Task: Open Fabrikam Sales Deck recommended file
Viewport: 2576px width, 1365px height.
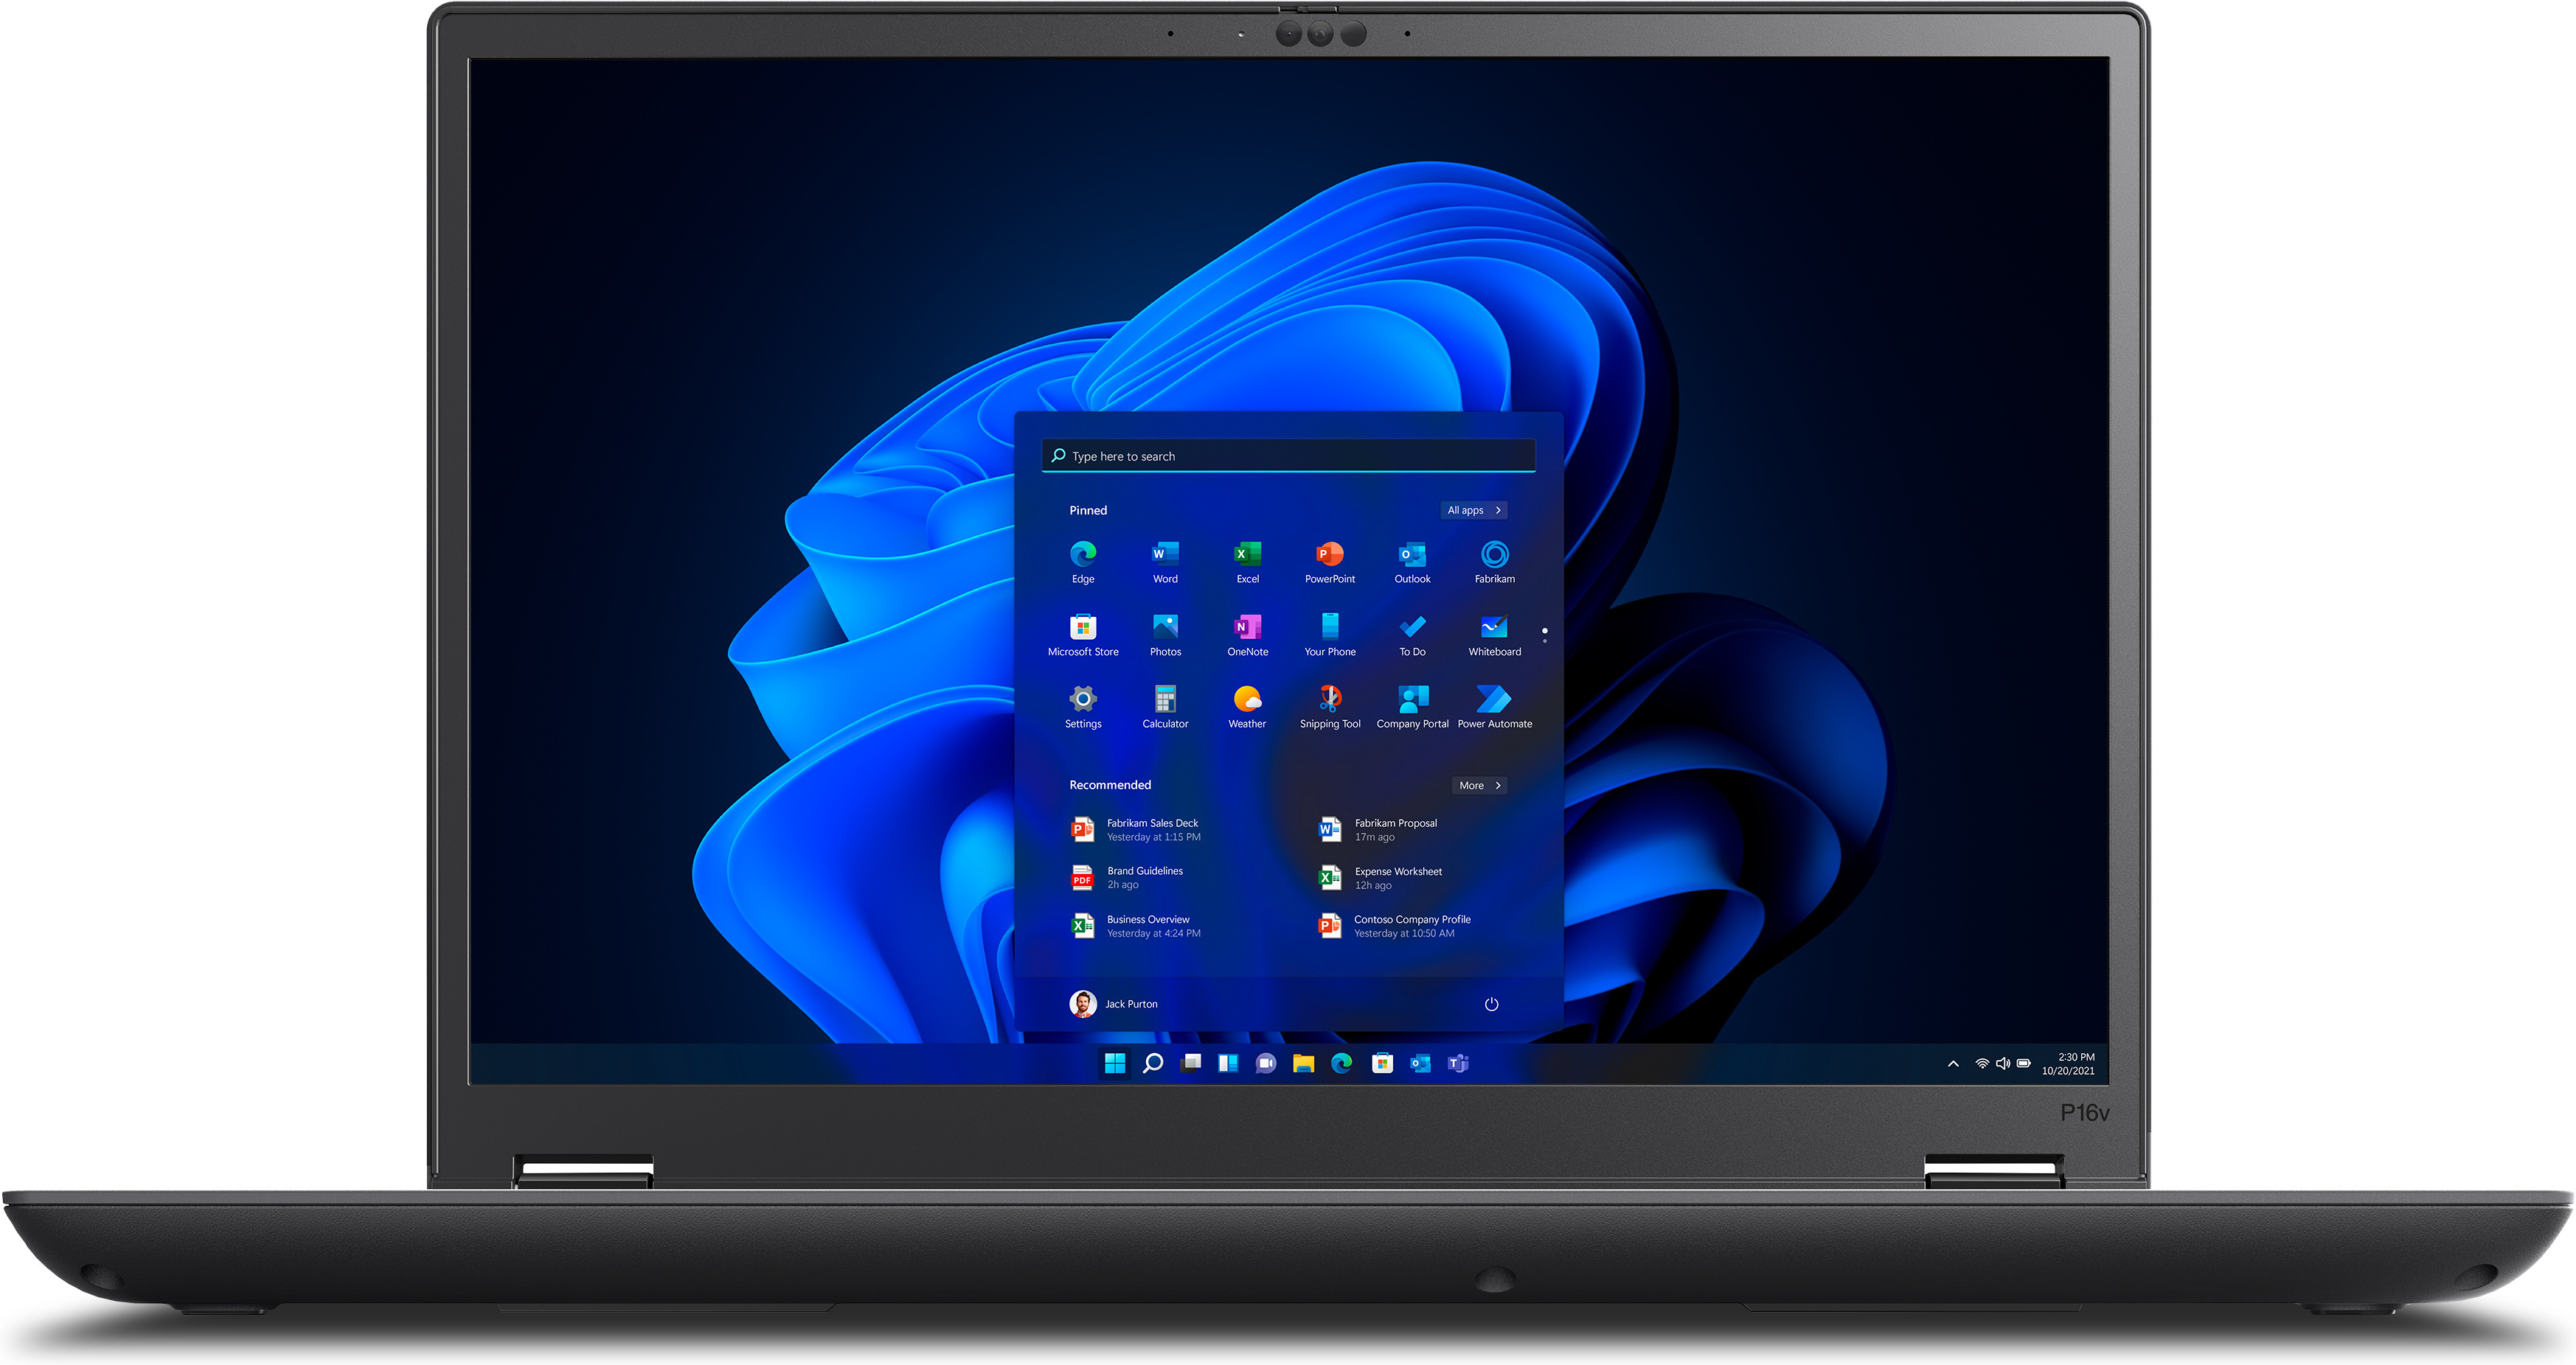Action: tap(1150, 831)
